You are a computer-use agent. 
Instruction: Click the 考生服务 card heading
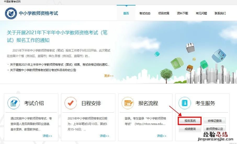(x=205, y=103)
